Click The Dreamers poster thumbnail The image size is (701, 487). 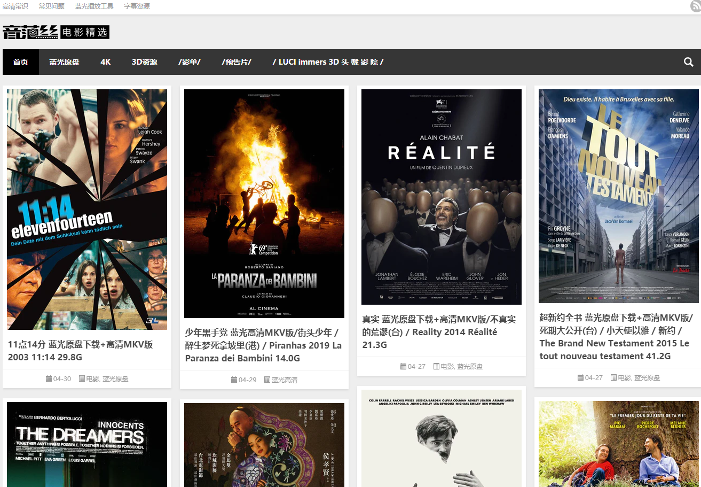(87, 445)
